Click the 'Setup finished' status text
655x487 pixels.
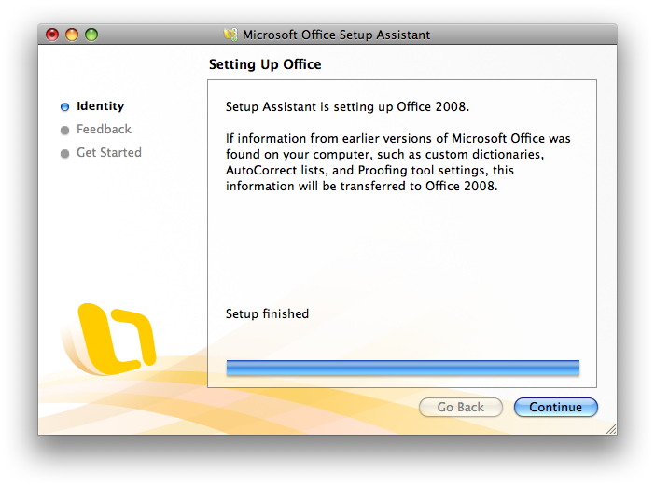(x=268, y=313)
